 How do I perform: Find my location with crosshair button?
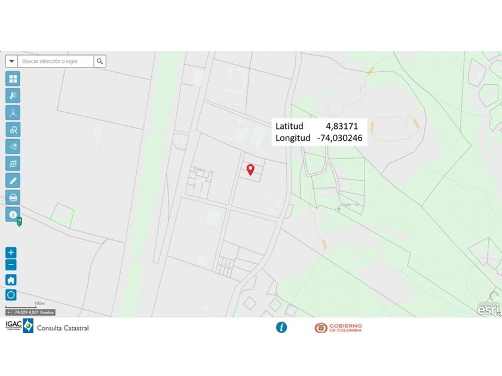click(x=11, y=295)
